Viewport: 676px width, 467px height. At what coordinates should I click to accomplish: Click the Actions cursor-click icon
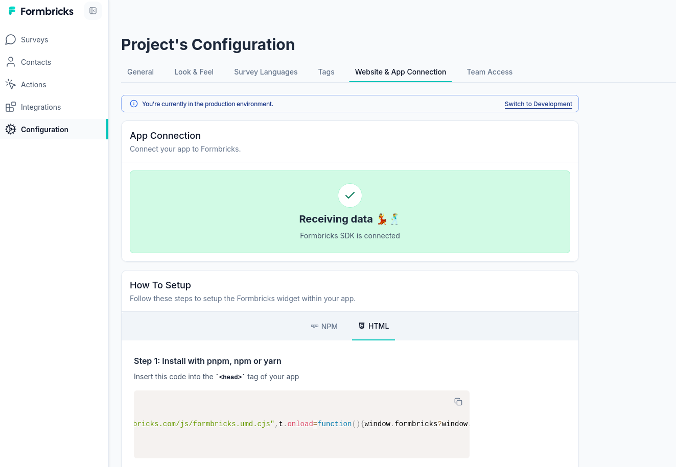(x=11, y=85)
